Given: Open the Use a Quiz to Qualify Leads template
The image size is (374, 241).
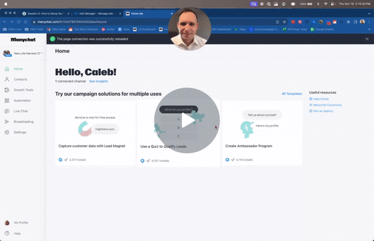Looking at the screenshot, I should 179,133.
